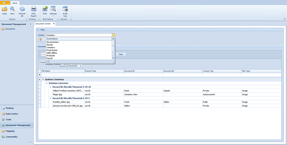Select the Document Management navigation item
Image resolution: width=287 pixels, height=145 pixels.
[17, 125]
